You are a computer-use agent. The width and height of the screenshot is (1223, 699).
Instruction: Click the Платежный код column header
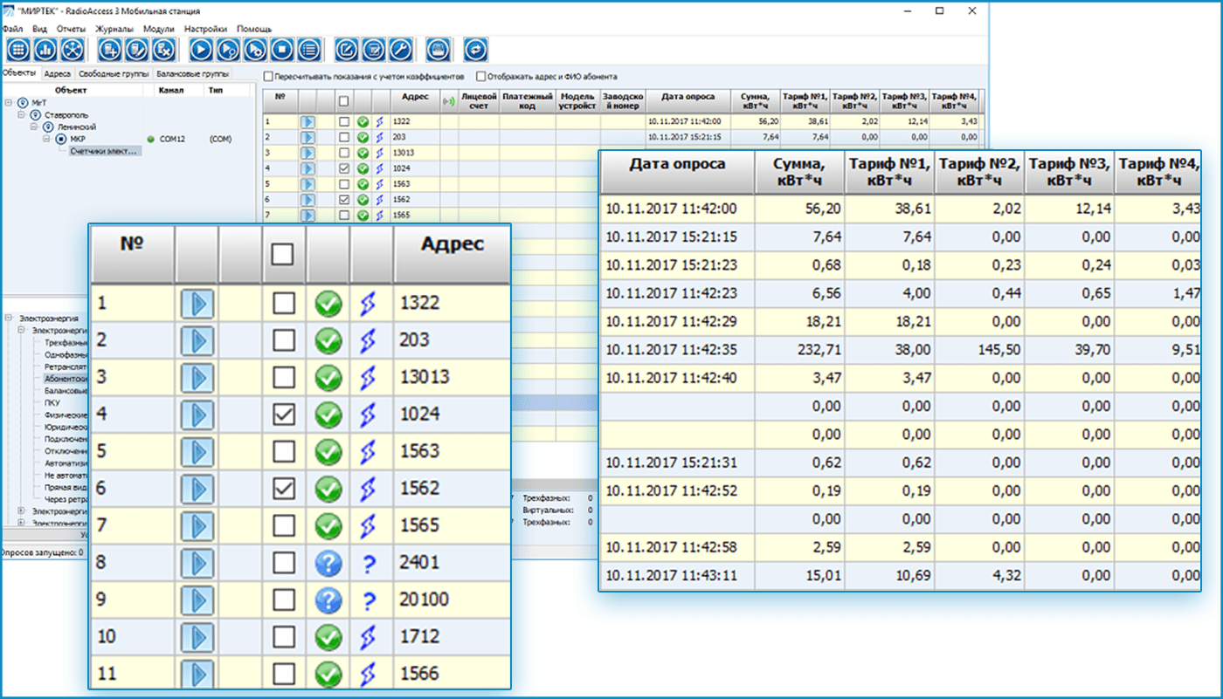(528, 101)
